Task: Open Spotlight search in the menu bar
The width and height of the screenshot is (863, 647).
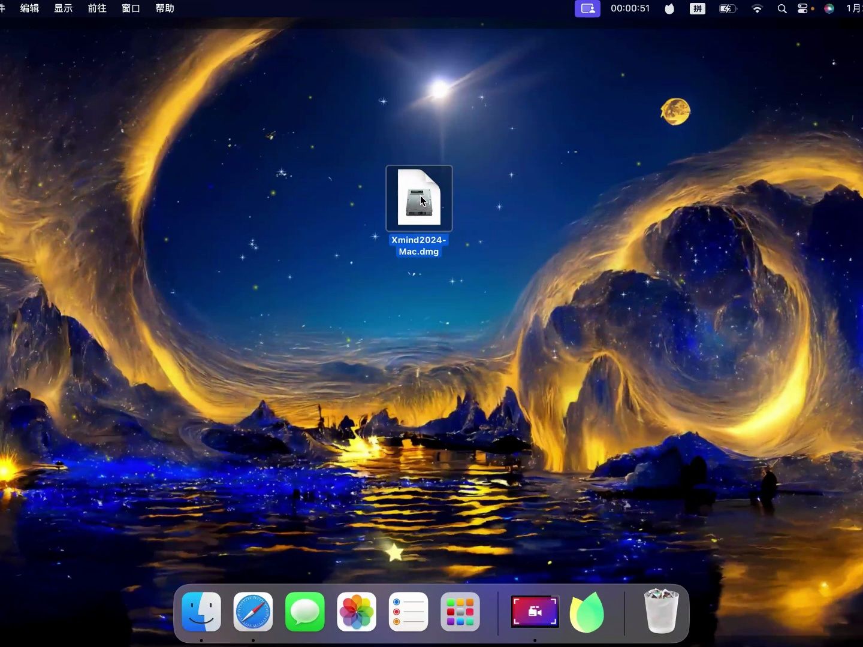Action: click(x=781, y=9)
